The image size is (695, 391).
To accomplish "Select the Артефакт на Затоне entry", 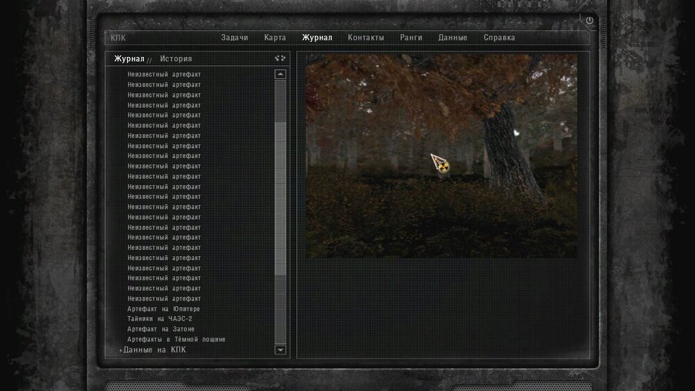I will click(161, 329).
